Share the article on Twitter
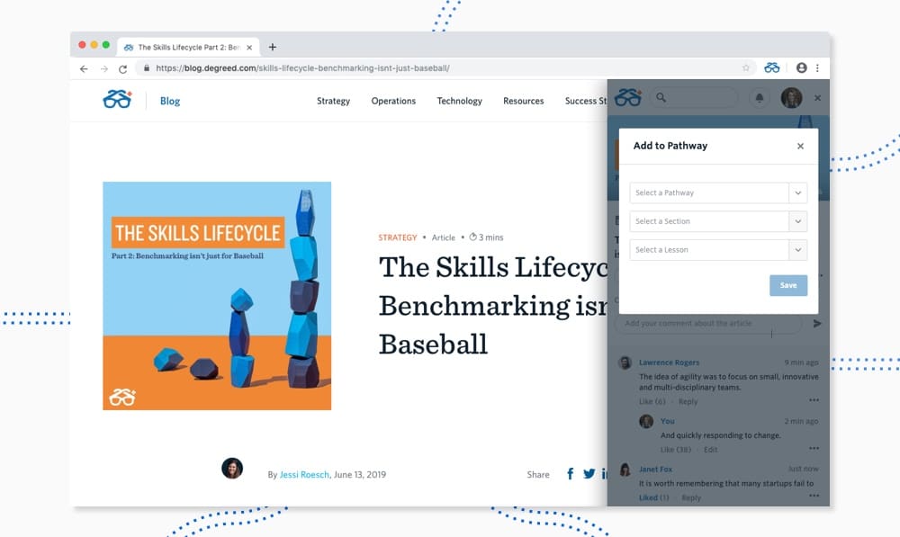This screenshot has height=537, width=900. coord(589,474)
